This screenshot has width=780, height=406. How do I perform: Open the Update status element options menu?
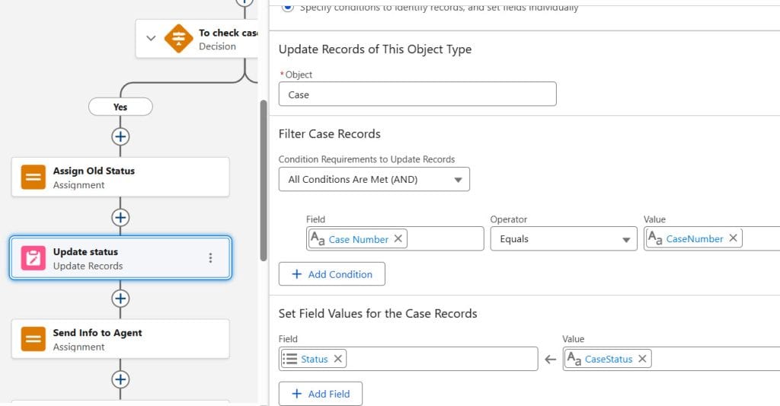tap(210, 257)
